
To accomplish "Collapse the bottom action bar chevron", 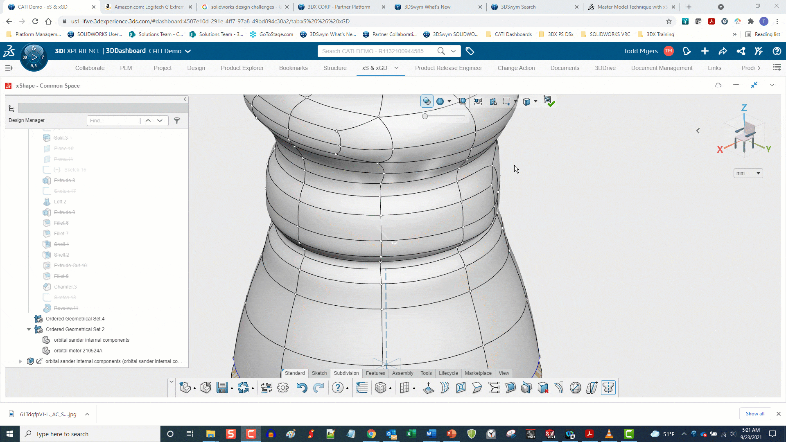I will (x=172, y=381).
